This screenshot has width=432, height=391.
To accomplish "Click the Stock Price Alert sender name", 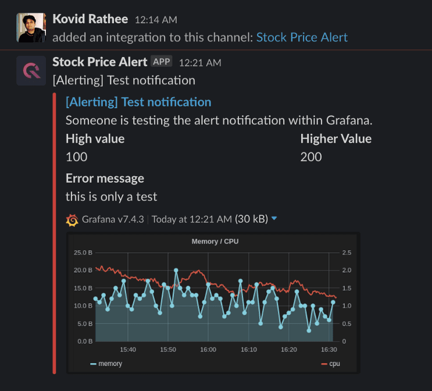I will tap(99, 62).
